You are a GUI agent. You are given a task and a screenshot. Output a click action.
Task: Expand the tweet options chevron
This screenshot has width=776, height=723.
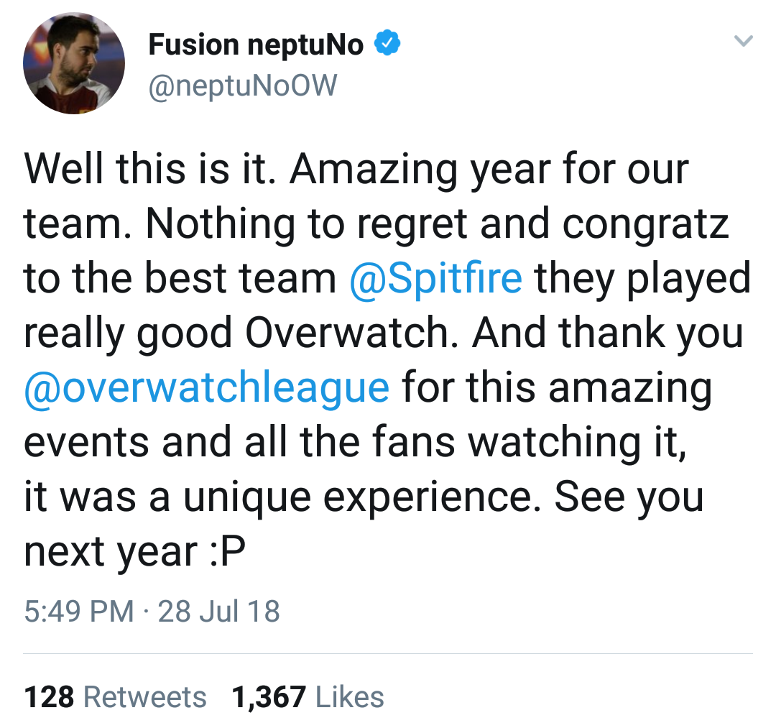point(744,42)
